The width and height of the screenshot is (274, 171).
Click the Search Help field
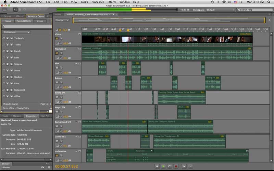click(x=254, y=10)
